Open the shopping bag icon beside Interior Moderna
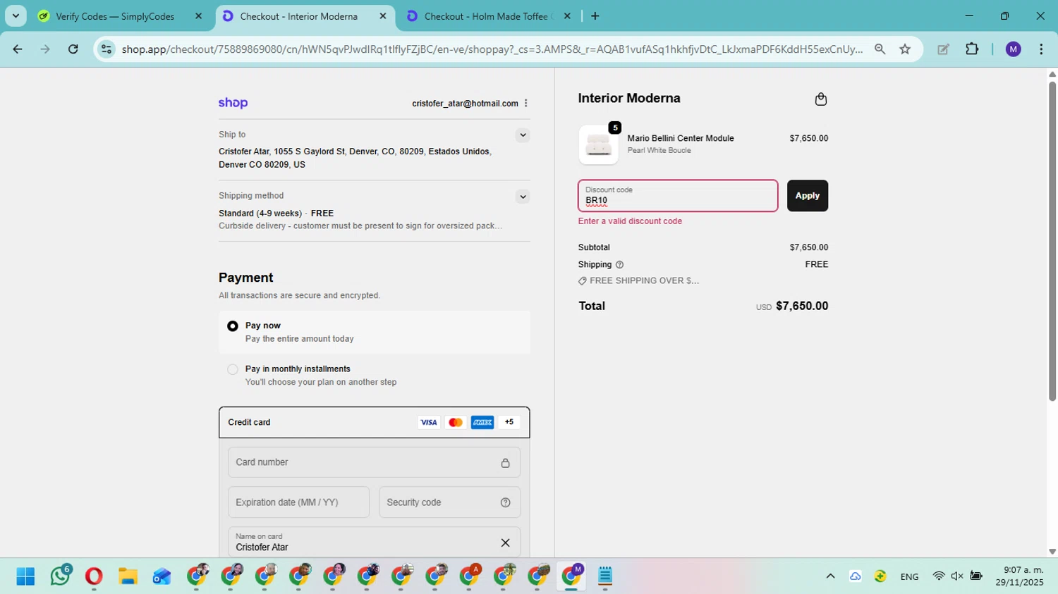This screenshot has width=1058, height=594. (820, 99)
